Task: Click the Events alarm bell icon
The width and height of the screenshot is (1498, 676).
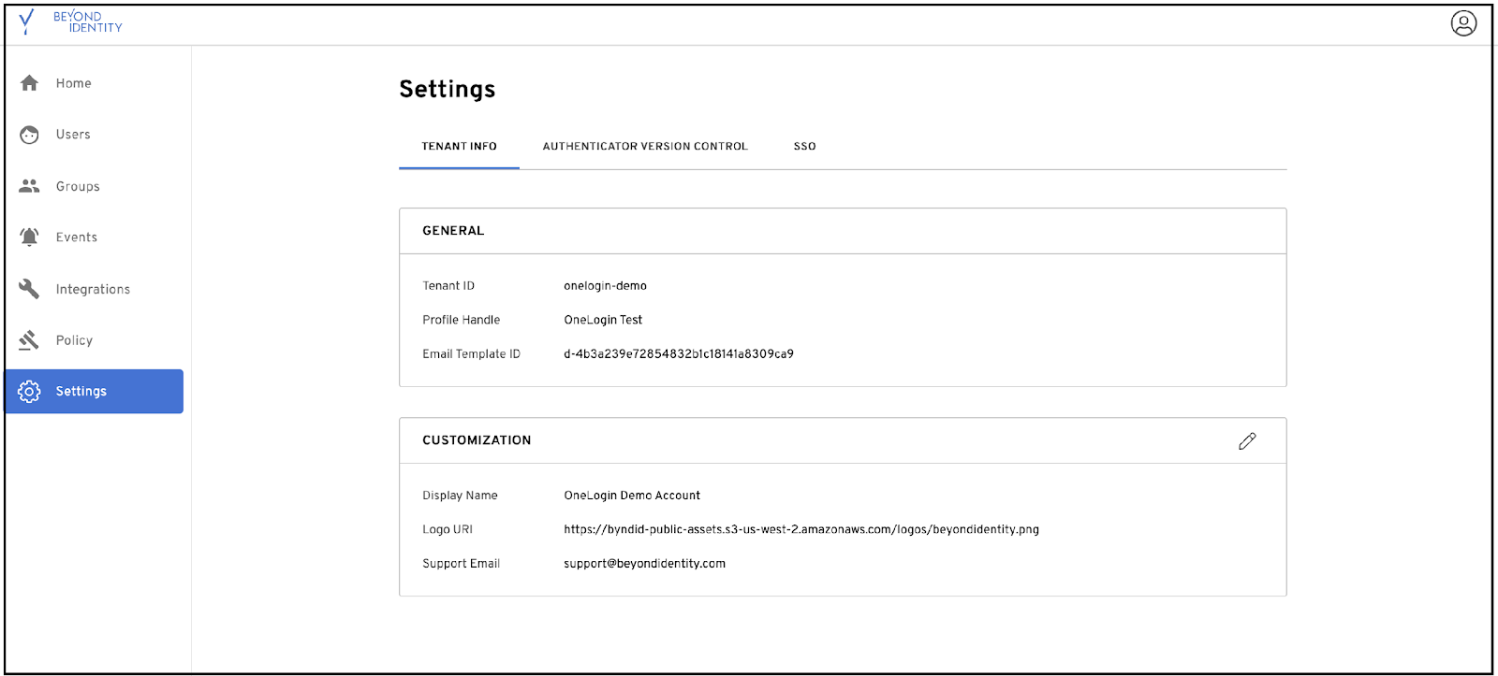Action: coord(29,237)
